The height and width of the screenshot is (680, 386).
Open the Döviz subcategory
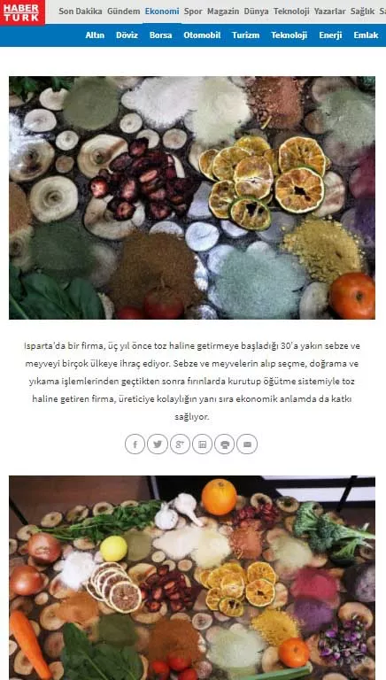[127, 35]
